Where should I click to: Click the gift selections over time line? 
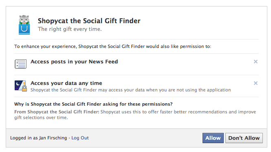click(x=41, y=117)
